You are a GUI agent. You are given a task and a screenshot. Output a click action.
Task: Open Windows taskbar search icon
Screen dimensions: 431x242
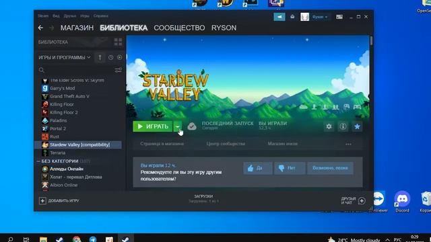pyautogui.click(x=11, y=239)
